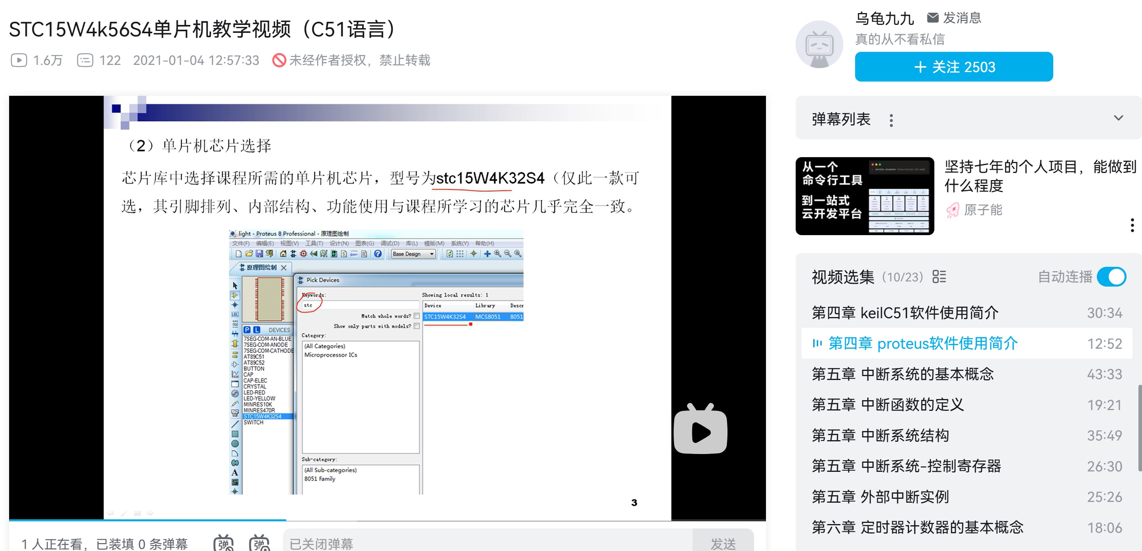Viewport: 1142px width, 551px height.
Task: Play 第五章 中断系统的基本概念
Action: click(966, 374)
